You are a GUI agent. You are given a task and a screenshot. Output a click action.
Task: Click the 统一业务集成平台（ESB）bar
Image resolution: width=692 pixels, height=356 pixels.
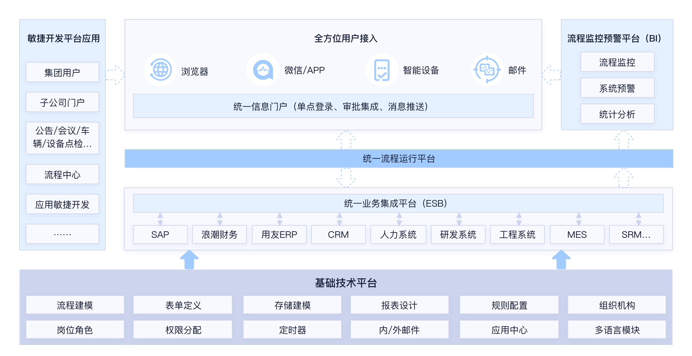398,203
